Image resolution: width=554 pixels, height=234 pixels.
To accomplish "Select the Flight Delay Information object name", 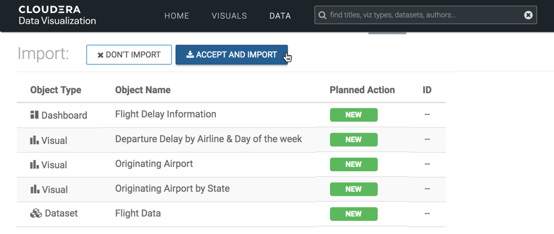I will tap(166, 114).
